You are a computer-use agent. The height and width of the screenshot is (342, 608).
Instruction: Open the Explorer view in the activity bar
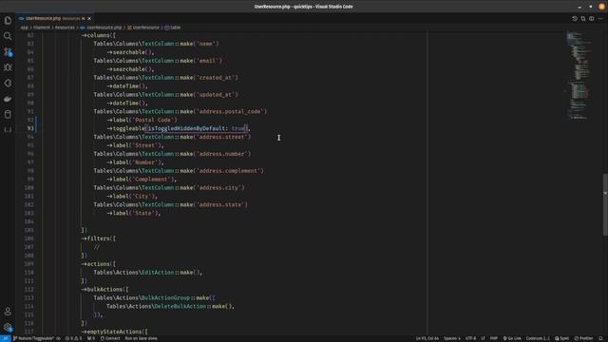pos(8,20)
